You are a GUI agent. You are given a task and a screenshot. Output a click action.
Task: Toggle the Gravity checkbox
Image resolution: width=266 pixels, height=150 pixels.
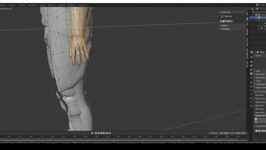point(257,74)
